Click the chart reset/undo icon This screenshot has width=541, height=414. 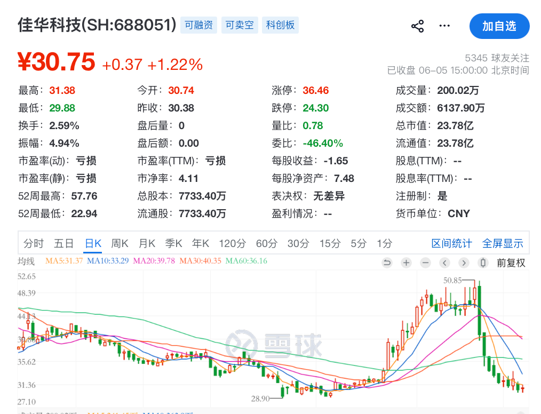pyautogui.click(x=387, y=263)
